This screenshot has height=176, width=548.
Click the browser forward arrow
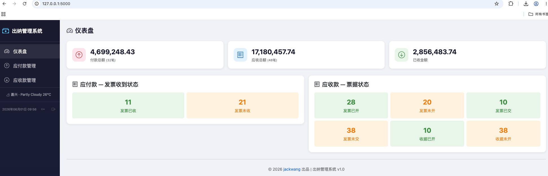pyautogui.click(x=14, y=4)
